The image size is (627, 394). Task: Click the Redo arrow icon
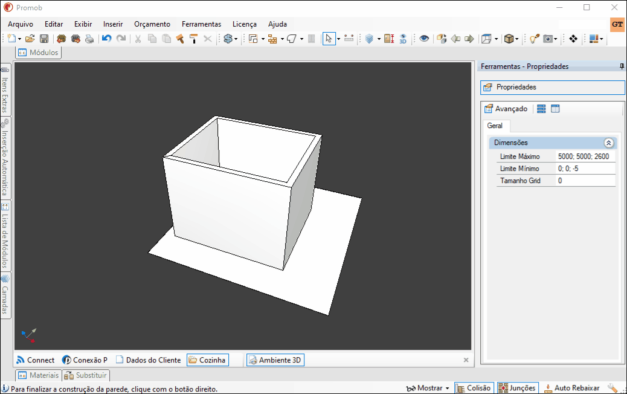[121, 39]
